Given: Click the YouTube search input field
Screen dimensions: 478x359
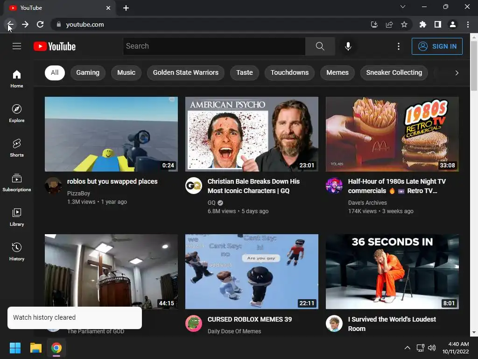Looking at the screenshot, I should pos(214,46).
